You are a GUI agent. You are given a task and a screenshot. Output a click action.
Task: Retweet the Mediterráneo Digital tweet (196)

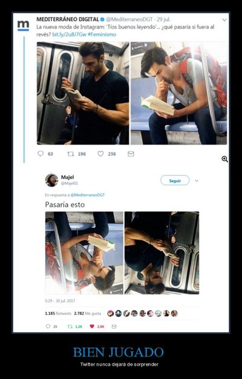tap(71, 154)
